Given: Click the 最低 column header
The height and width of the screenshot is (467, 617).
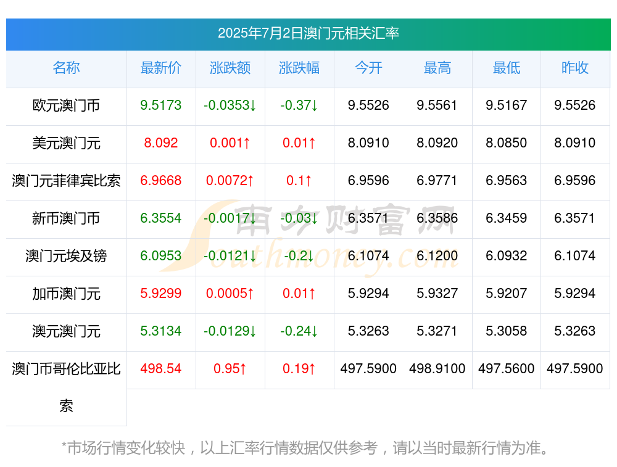Looking at the screenshot, I should coord(507,68).
